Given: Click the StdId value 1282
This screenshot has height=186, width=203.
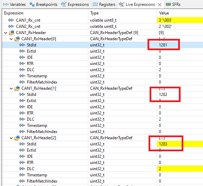Looking at the screenshot, I should click(163, 95).
